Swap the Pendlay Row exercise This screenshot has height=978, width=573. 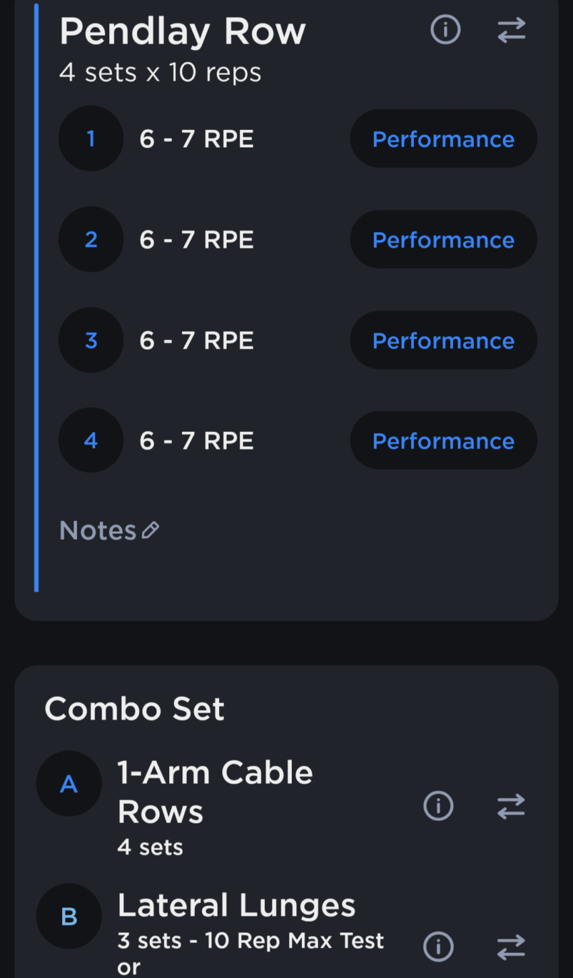511,30
